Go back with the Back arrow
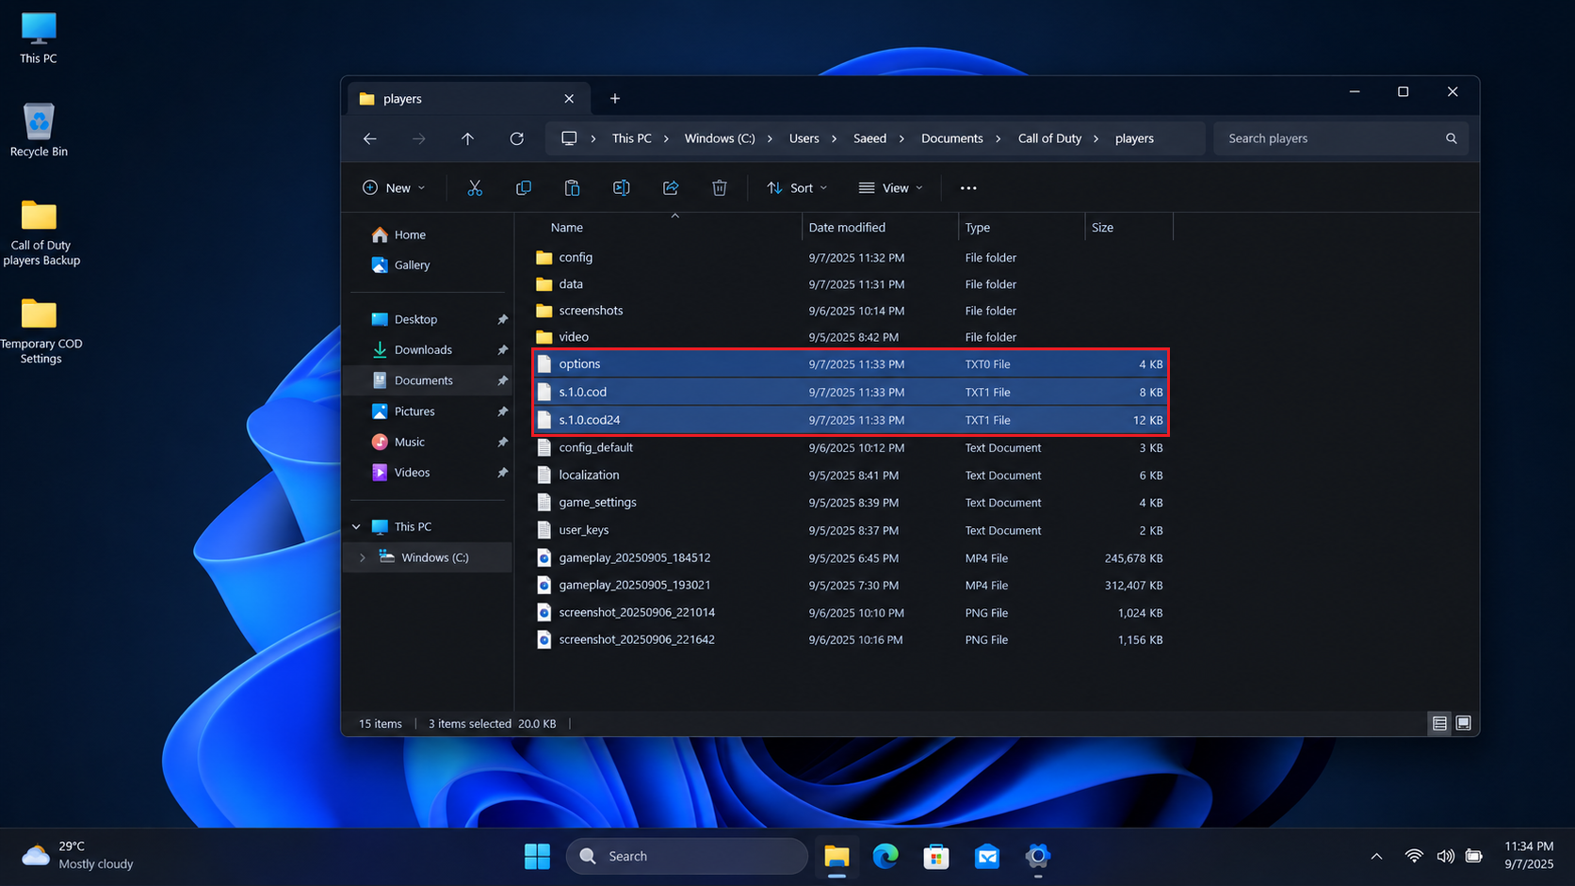 pos(370,138)
